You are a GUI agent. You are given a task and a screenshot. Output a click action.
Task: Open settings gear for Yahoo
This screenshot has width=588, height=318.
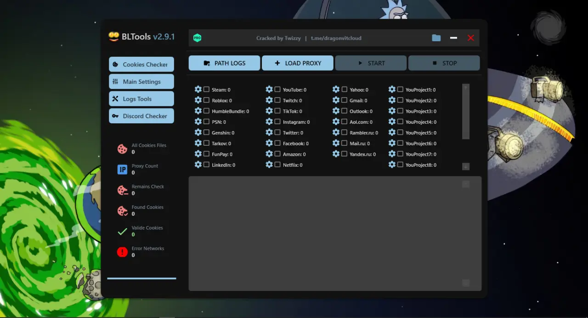(336, 89)
